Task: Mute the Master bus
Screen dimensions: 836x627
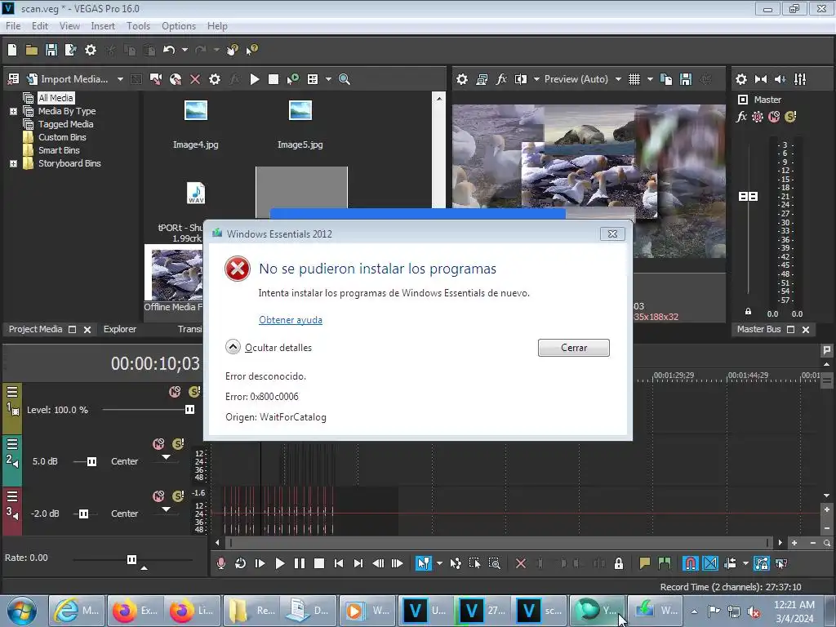Action: click(774, 117)
